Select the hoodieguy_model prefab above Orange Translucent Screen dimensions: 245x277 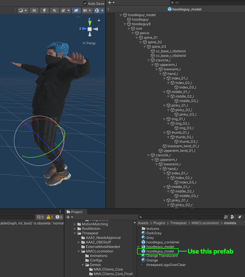tap(158, 251)
